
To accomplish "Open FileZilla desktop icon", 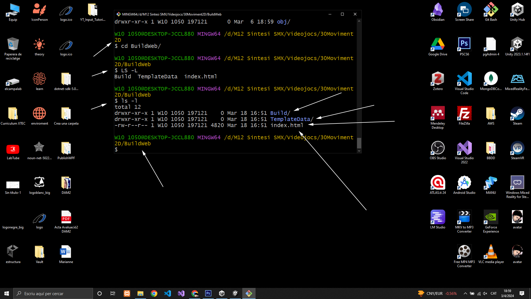I will [x=464, y=114].
